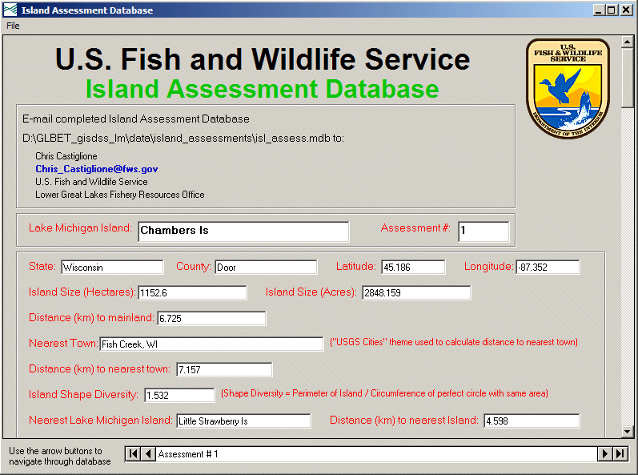Open the File menu
The width and height of the screenshot is (638, 475).
[13, 26]
